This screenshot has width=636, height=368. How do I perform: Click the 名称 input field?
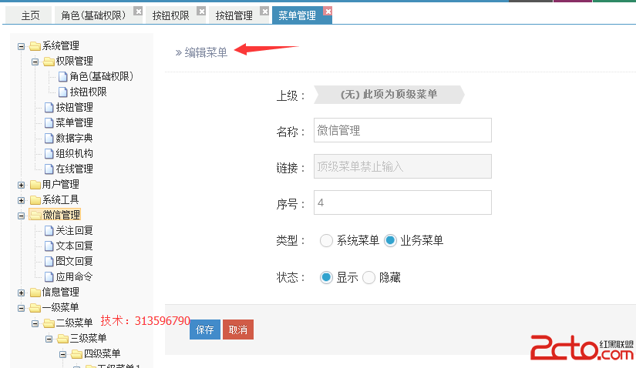[x=402, y=130]
